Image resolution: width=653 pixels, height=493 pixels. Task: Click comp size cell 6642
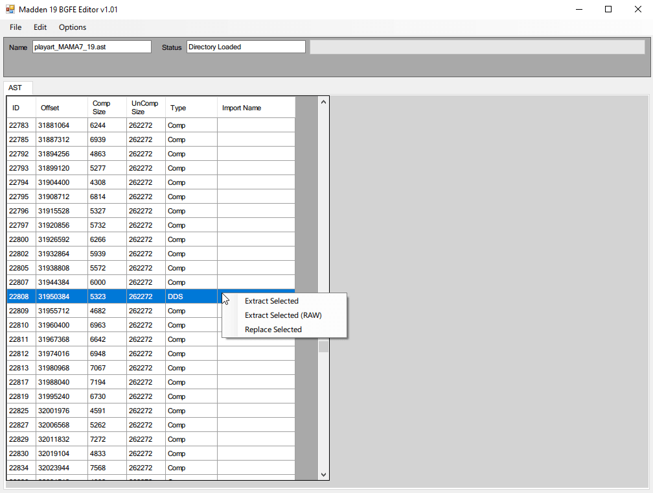107,339
